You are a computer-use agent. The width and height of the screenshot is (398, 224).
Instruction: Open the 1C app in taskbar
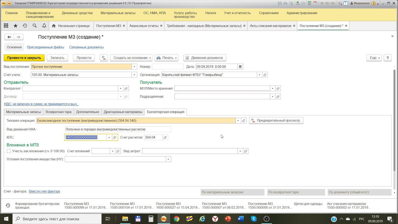pos(164,219)
